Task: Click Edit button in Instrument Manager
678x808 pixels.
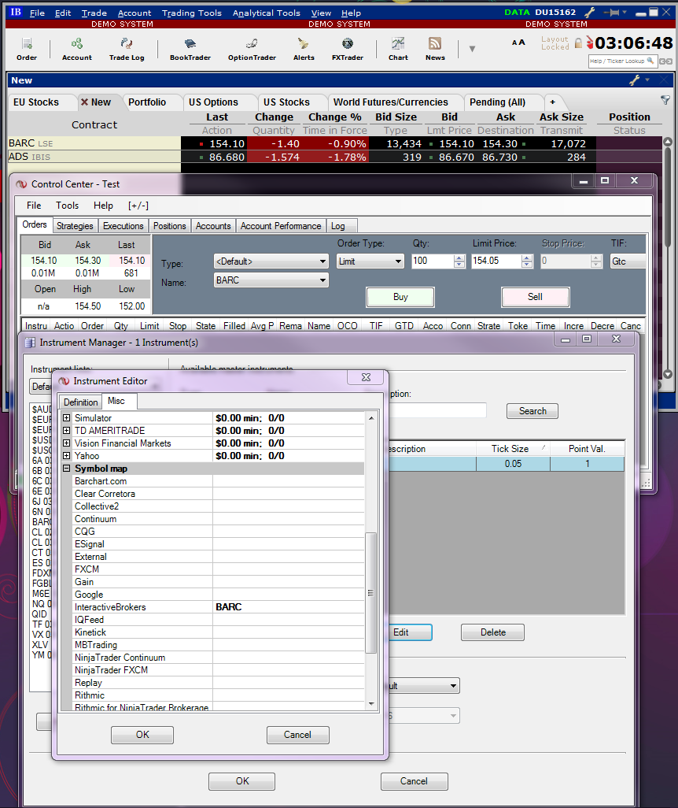Action: [410, 632]
